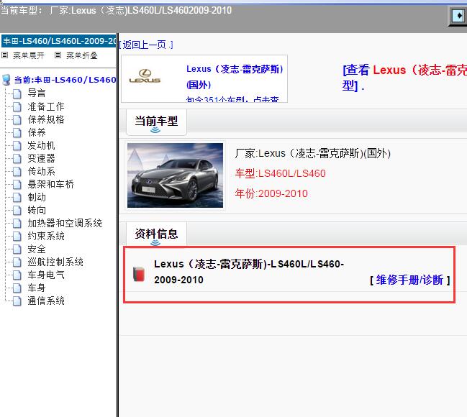Select the 车身 tree entry

[37, 288]
